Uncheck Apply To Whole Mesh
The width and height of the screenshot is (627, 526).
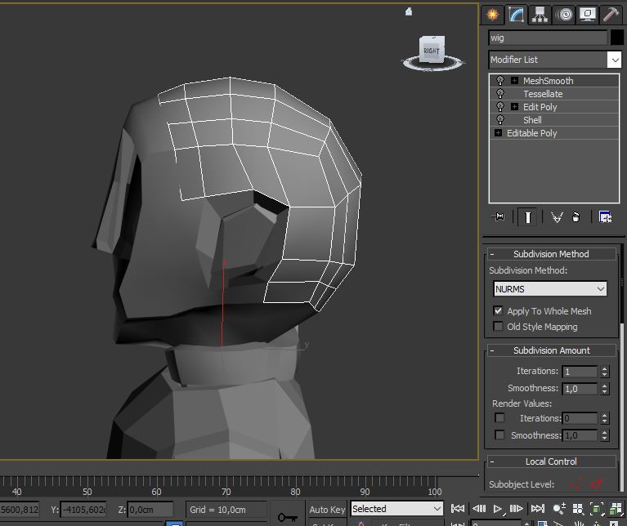pyautogui.click(x=499, y=311)
